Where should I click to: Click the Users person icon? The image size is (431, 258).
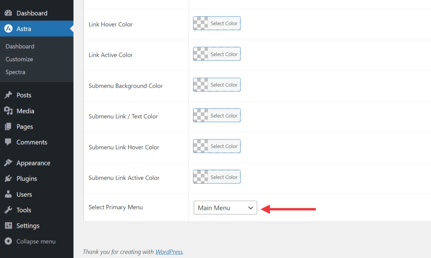8,194
